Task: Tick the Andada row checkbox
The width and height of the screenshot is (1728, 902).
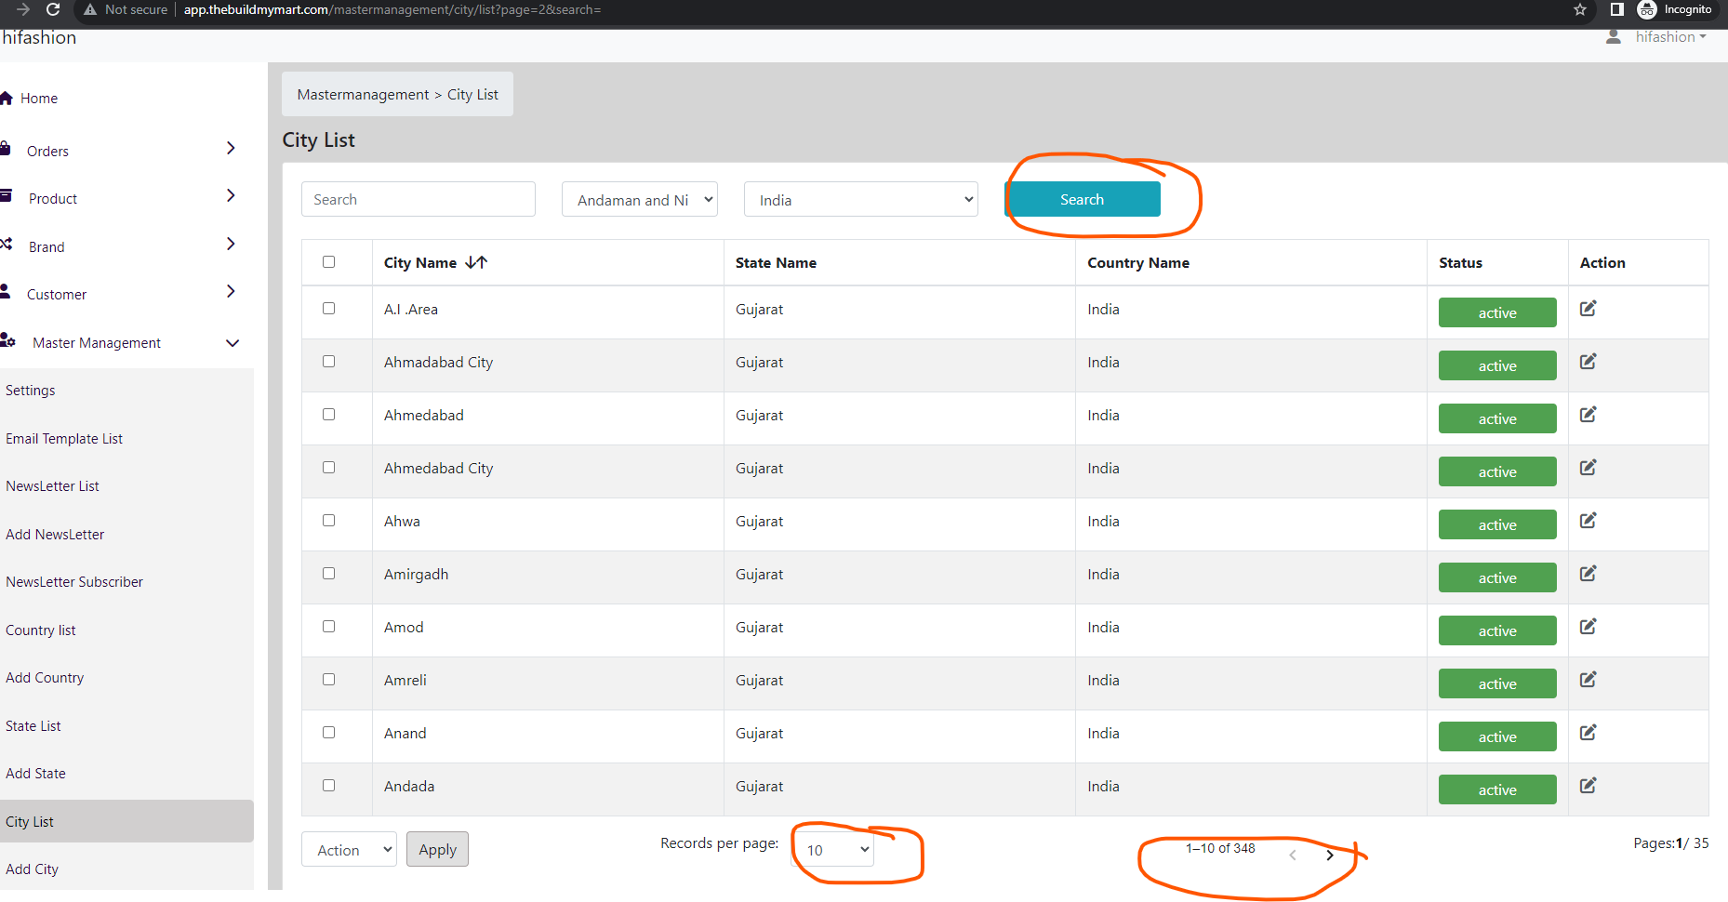Action: tap(328, 785)
